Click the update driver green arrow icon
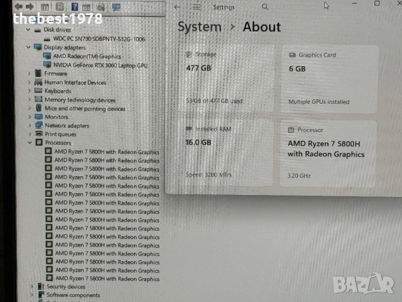The width and height of the screenshot is (402, 302). pyautogui.click(x=100, y=7)
